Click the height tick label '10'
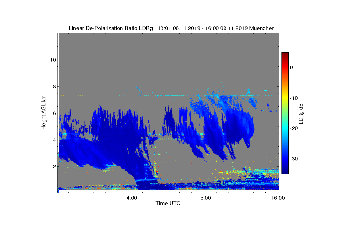The width and height of the screenshot is (345, 230). pyautogui.click(x=53, y=60)
